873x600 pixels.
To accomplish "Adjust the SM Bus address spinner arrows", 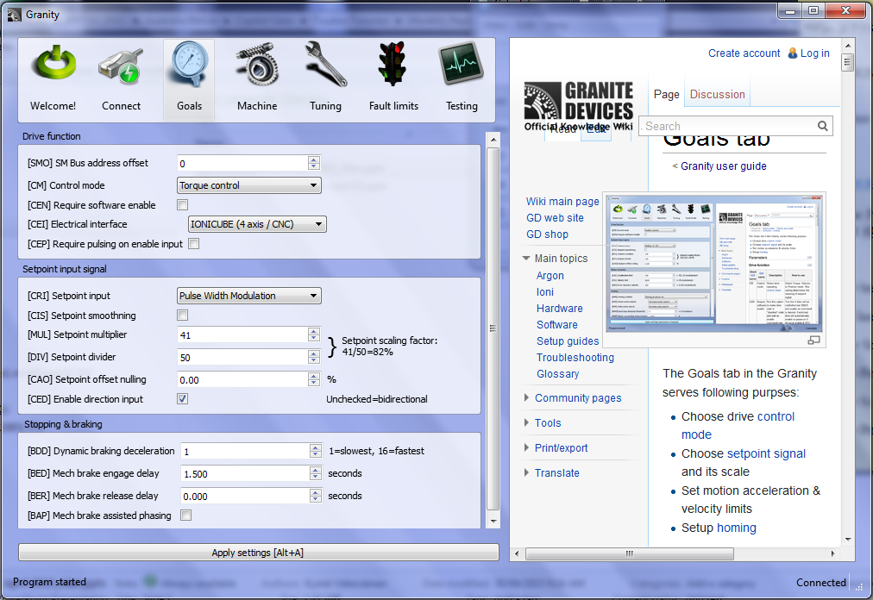I will tap(314, 163).
